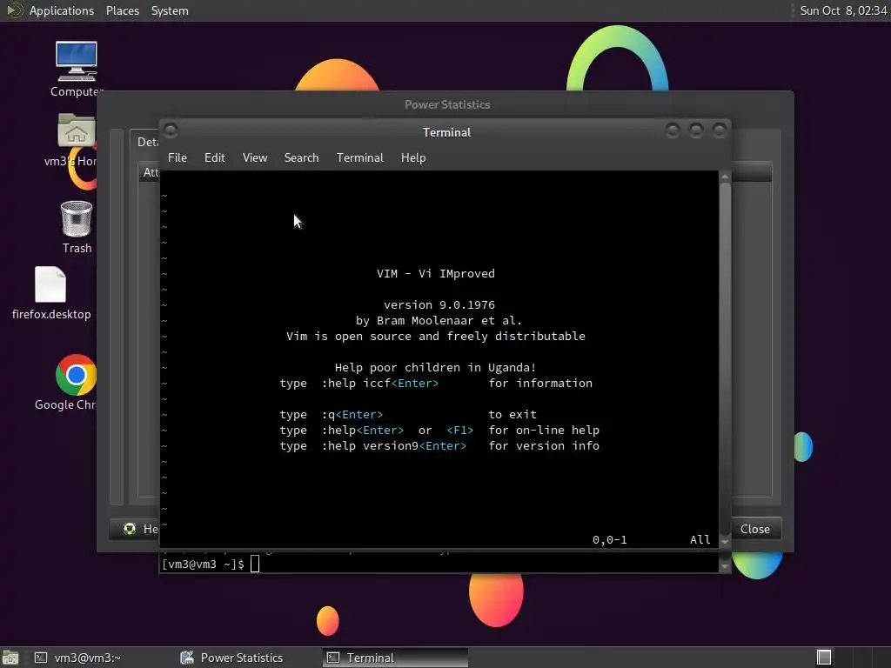Open the Help menu in Terminal
Screen dimensions: 891x668
point(413,158)
